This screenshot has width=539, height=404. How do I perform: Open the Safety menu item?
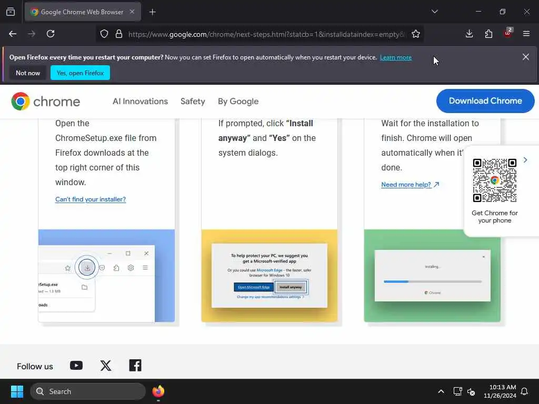tap(193, 102)
